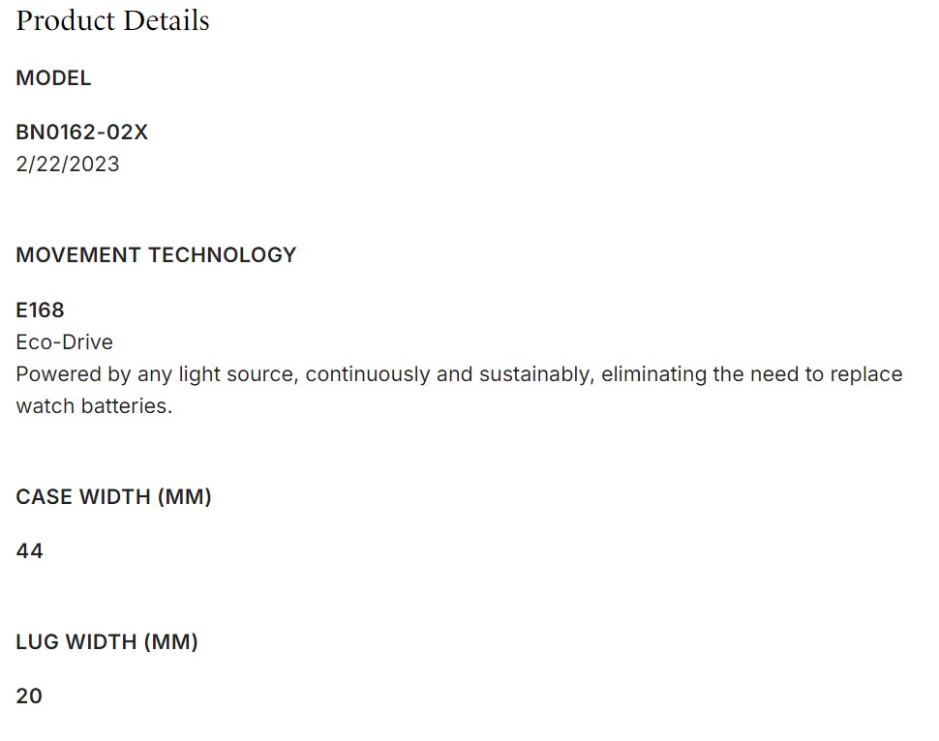The width and height of the screenshot is (939, 741).
Task: Select the case width value 44
Action: pyautogui.click(x=29, y=550)
